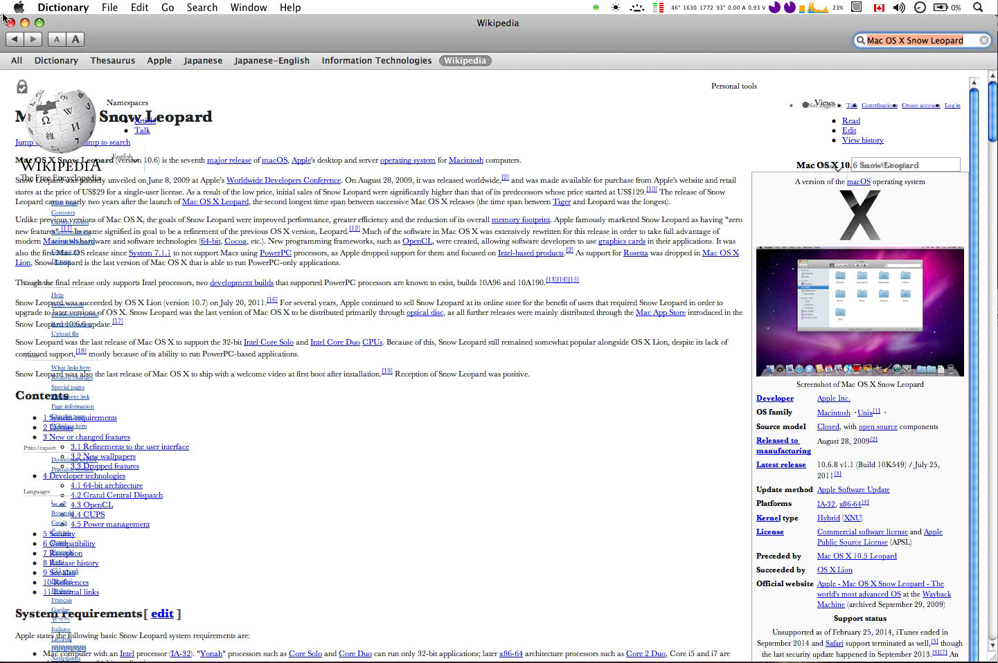Switch to the Dictionary source tab
Image resolution: width=998 pixels, height=663 pixels.
(x=56, y=61)
